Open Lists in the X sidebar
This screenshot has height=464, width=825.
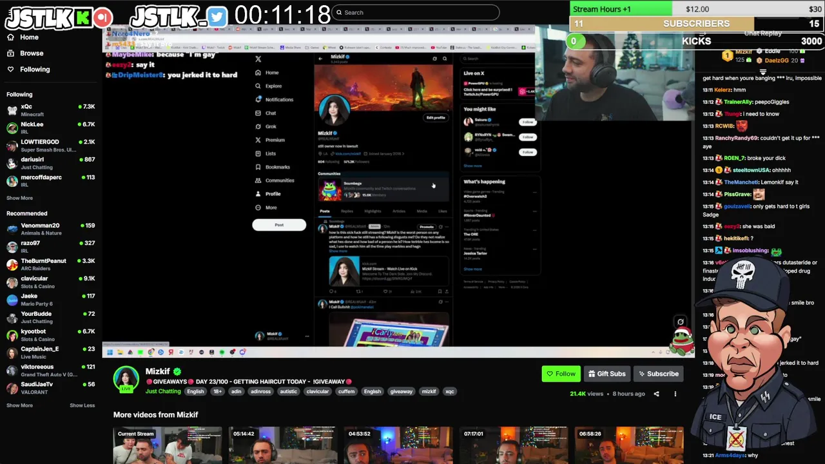click(266, 153)
